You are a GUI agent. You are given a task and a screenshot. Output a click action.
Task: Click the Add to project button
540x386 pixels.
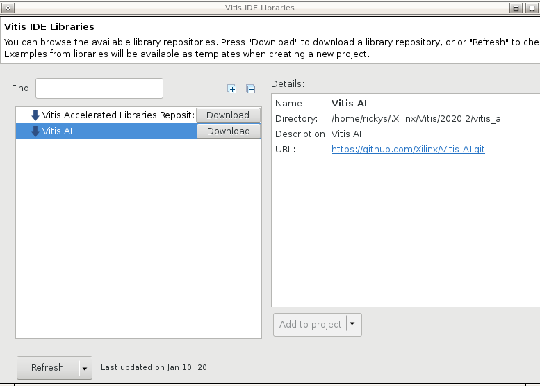coord(310,325)
